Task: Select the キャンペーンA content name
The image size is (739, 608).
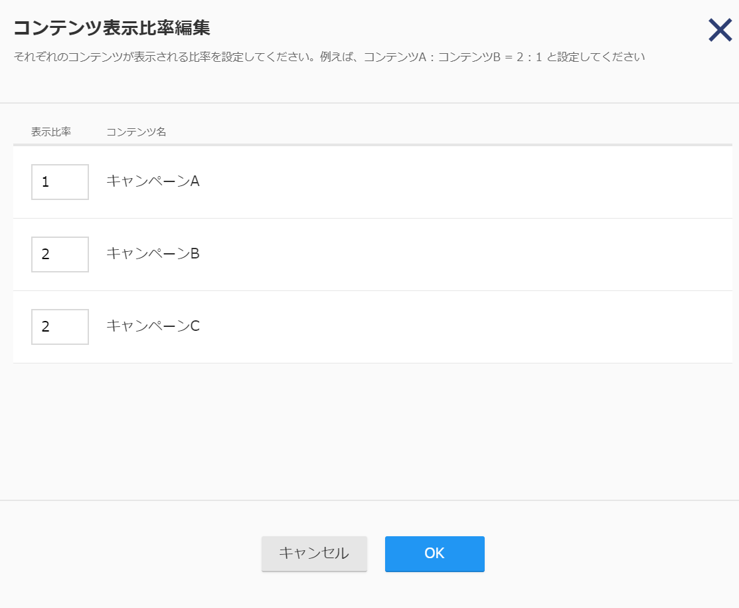Action: (153, 181)
